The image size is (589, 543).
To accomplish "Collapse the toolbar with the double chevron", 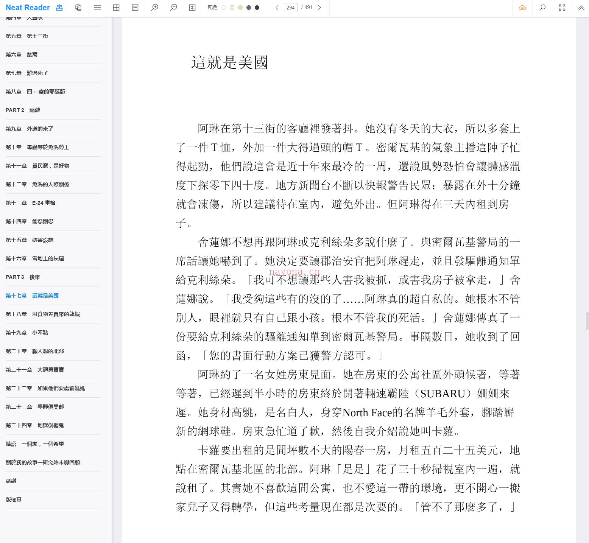I will 581,8.
